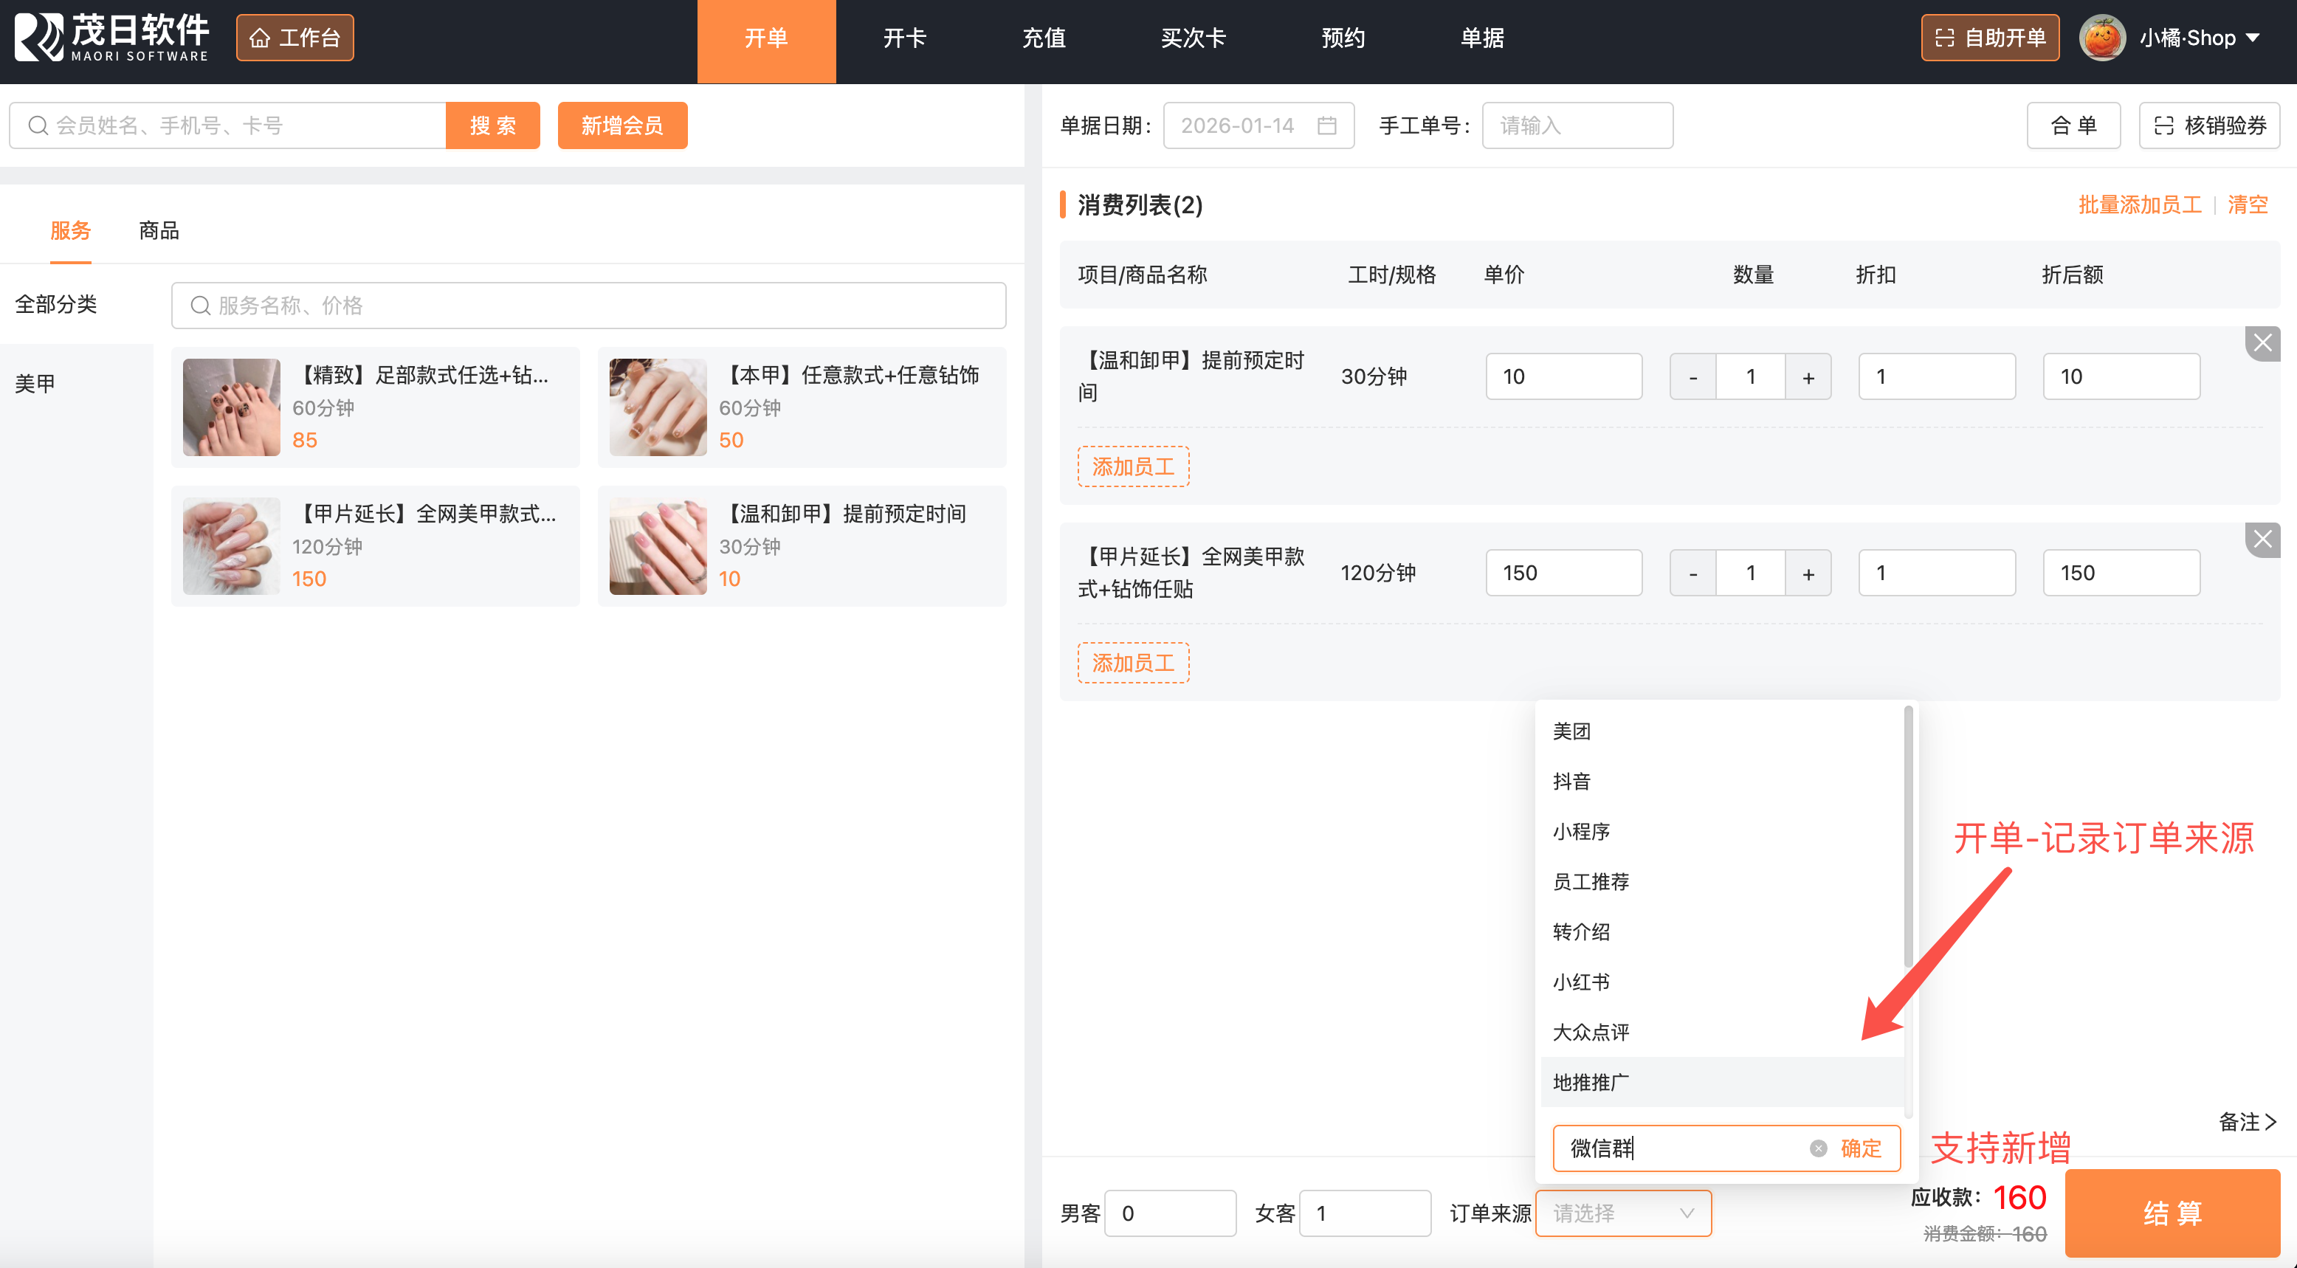
Task: Open calendar icon in 单据日期 field
Action: click(x=1326, y=125)
